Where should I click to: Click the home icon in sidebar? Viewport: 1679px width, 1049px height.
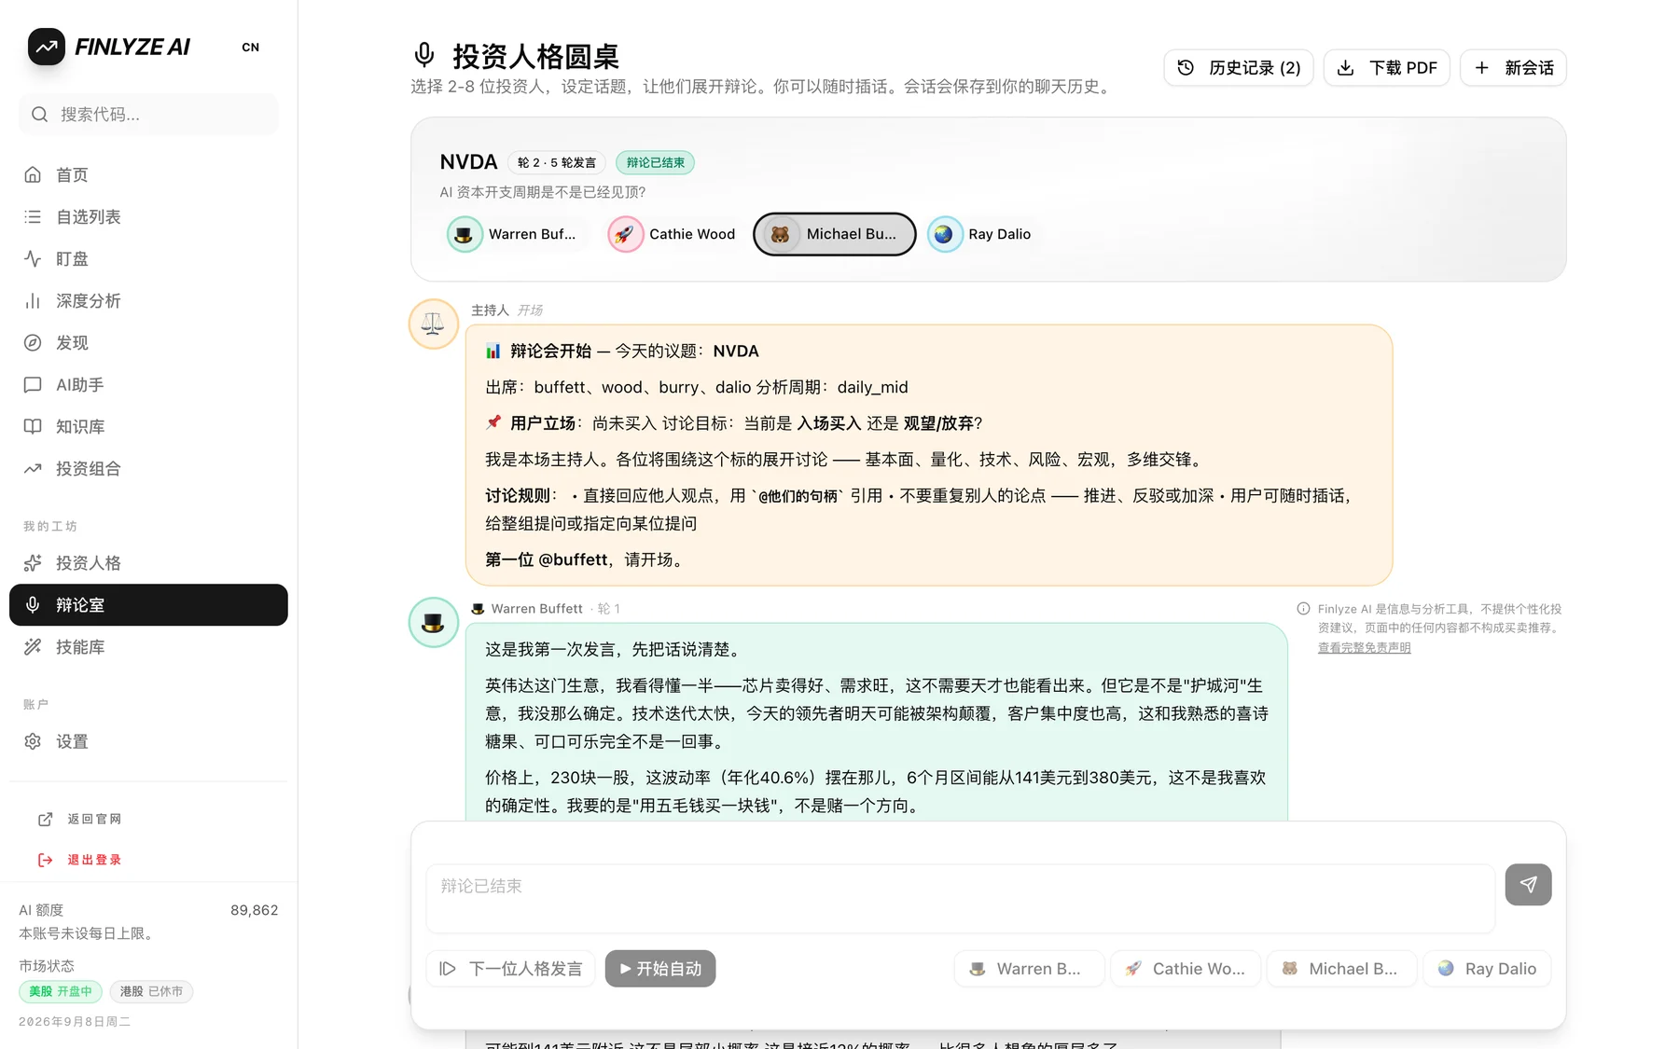[x=33, y=174]
